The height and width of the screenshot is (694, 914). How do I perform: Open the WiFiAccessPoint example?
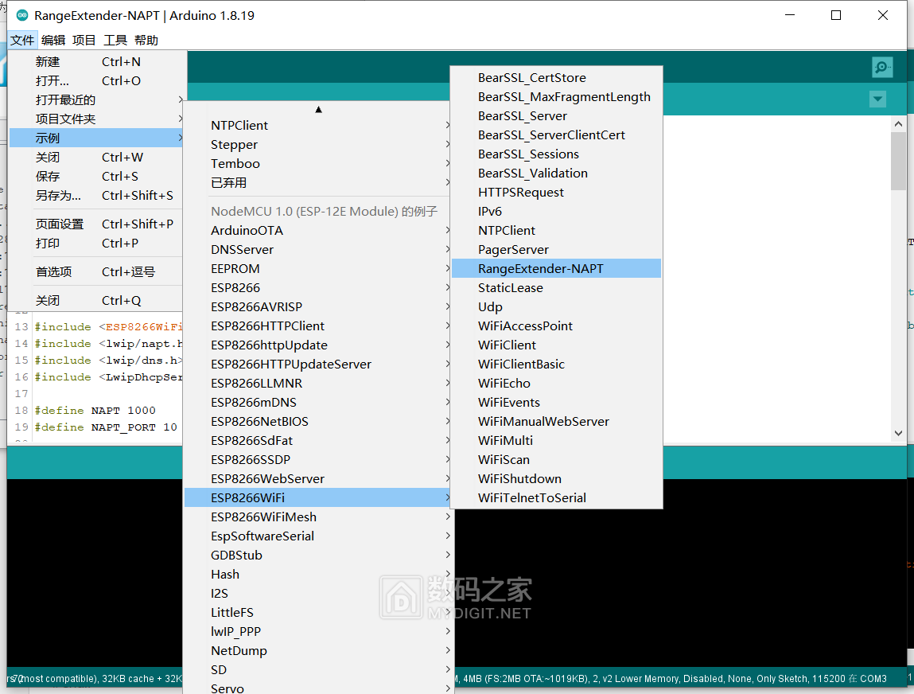coord(557,326)
